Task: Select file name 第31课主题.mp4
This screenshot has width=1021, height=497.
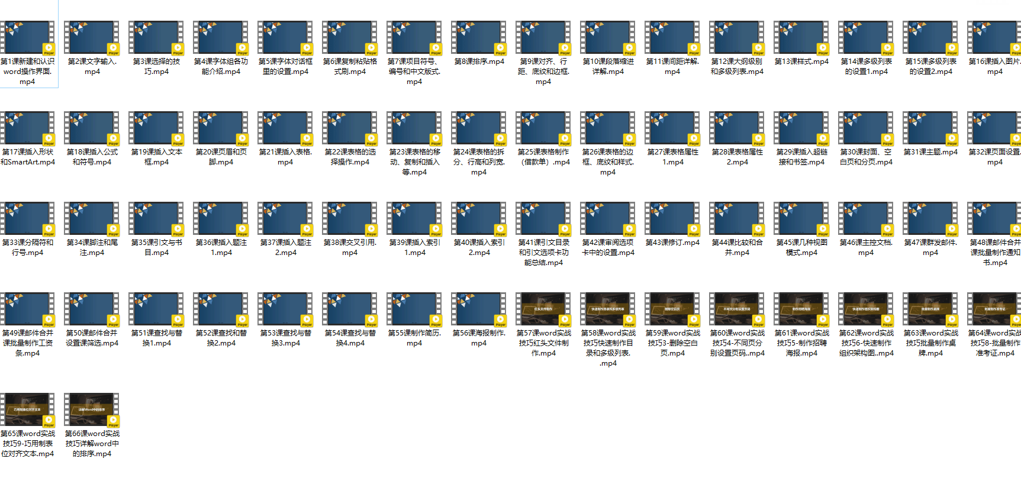Action: [x=930, y=152]
